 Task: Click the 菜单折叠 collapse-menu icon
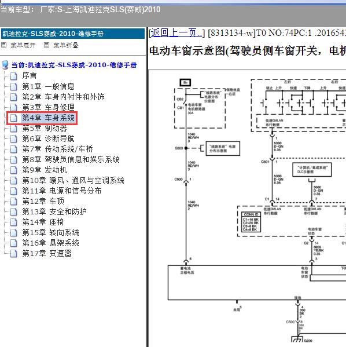[46, 45]
